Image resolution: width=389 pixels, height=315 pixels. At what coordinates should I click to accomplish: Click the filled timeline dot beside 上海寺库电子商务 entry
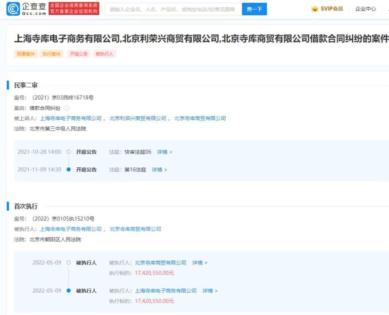[x=69, y=291]
